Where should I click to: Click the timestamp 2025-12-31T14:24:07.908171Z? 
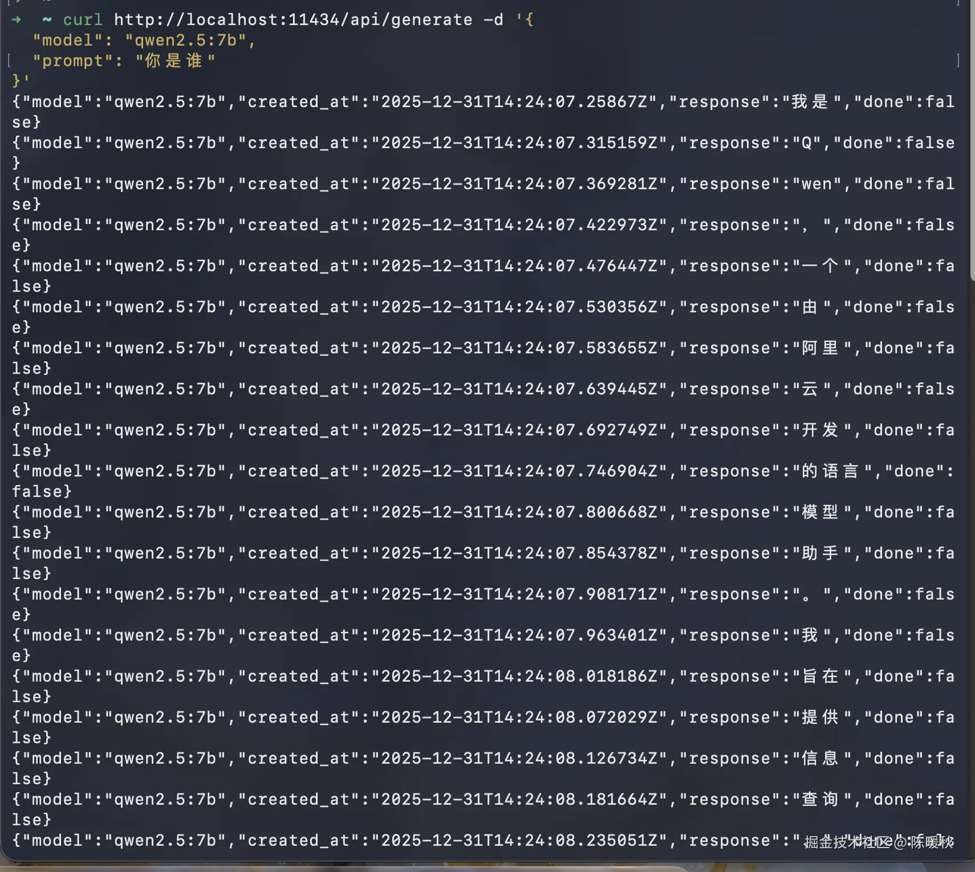519,594
